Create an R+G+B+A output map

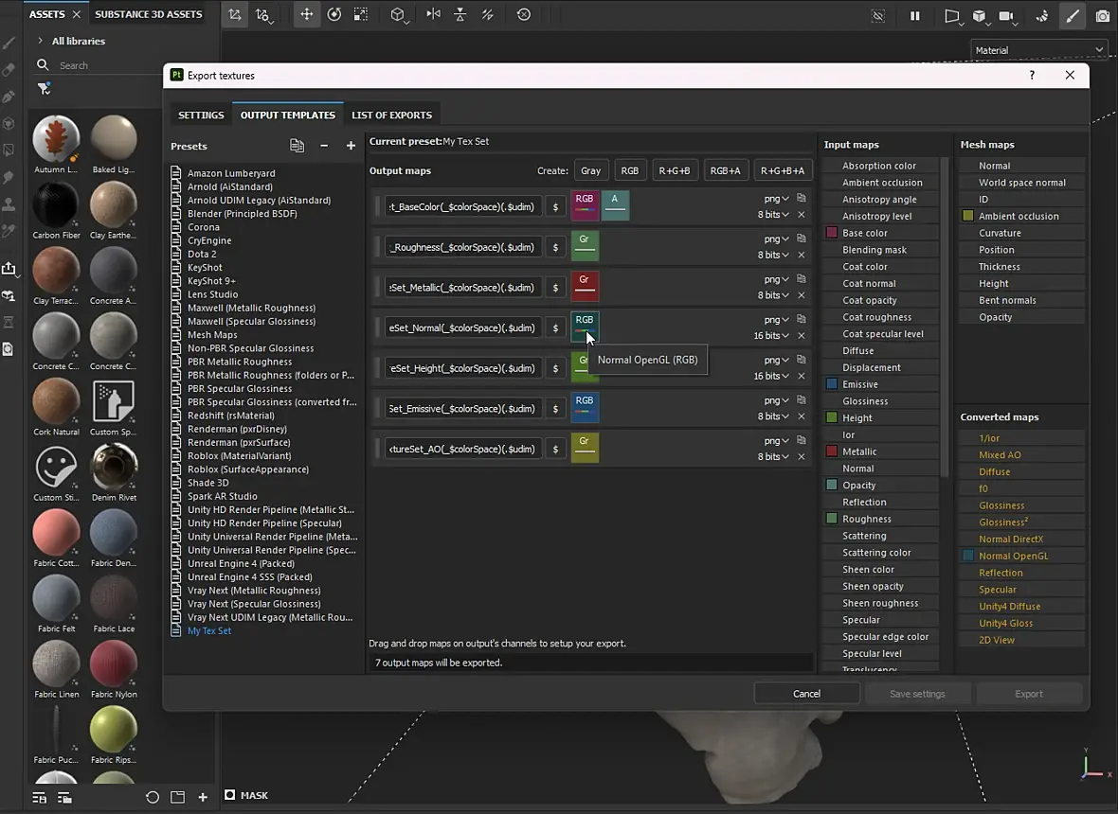(x=782, y=170)
